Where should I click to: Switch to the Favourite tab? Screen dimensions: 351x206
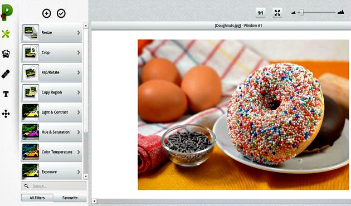pos(70,198)
